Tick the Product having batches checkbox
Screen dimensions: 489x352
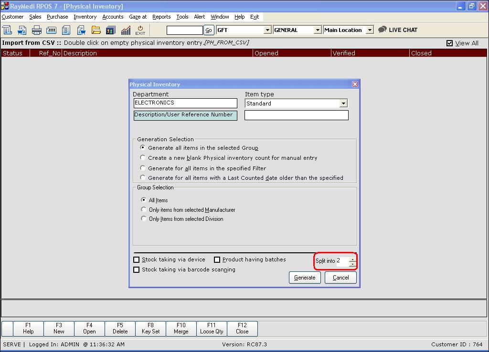[x=217, y=260]
